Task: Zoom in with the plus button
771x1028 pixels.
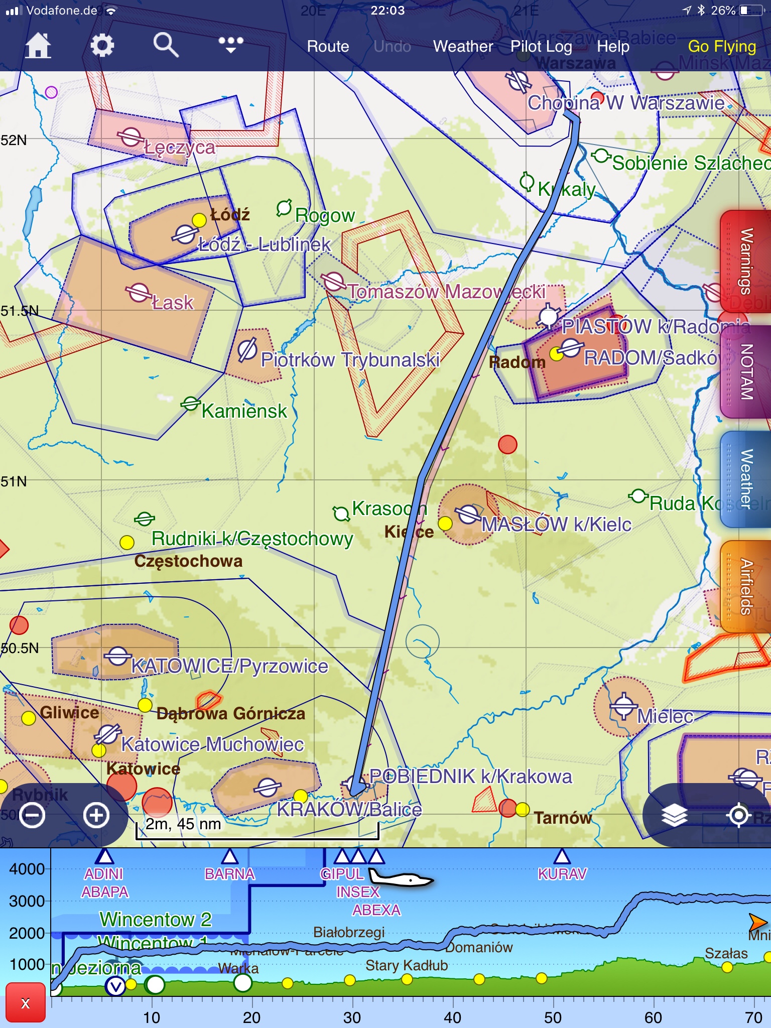Action: click(x=96, y=815)
